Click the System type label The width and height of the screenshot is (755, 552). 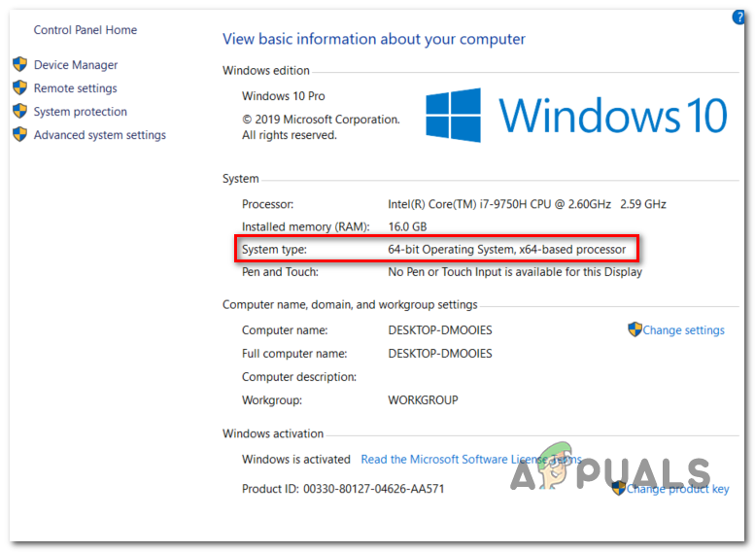[274, 249]
